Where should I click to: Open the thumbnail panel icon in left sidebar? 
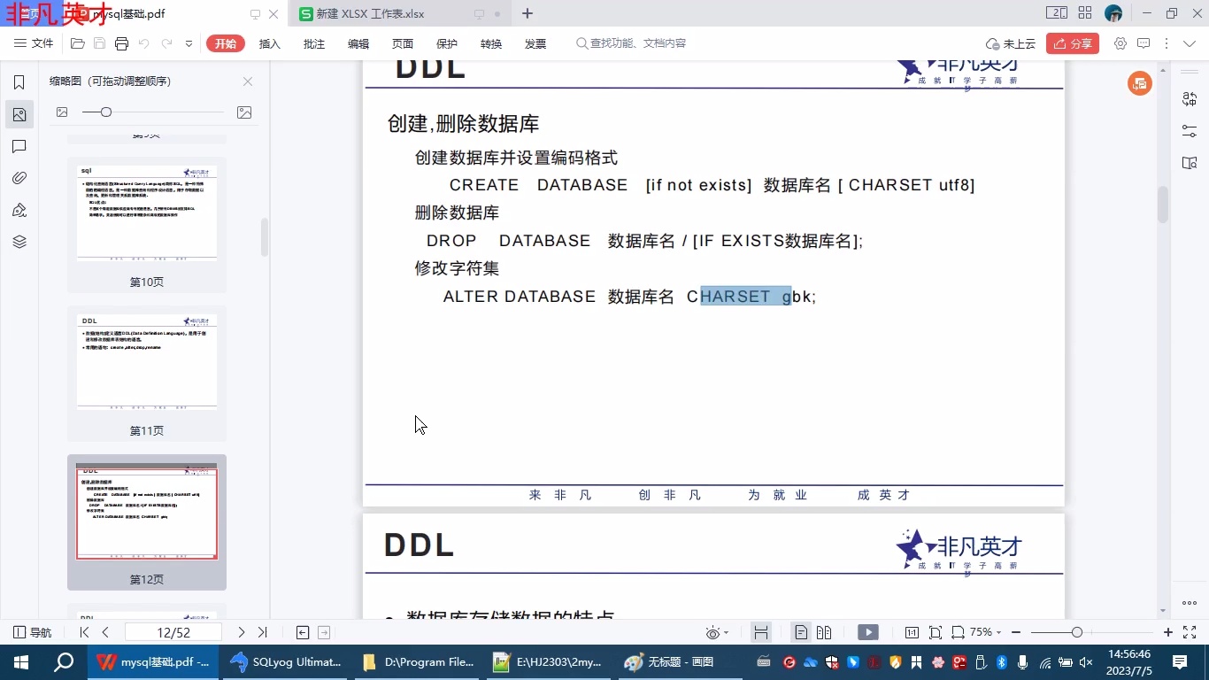click(x=19, y=114)
